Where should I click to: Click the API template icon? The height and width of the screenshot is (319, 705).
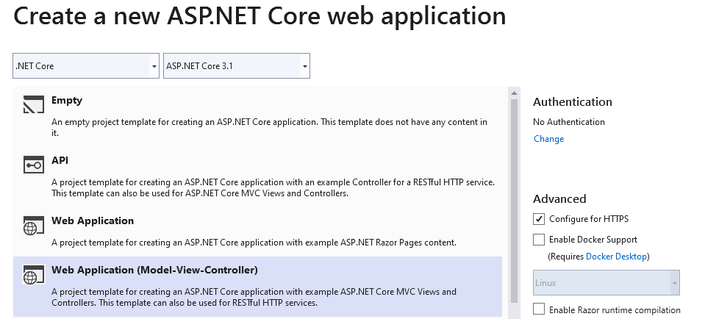(34, 165)
